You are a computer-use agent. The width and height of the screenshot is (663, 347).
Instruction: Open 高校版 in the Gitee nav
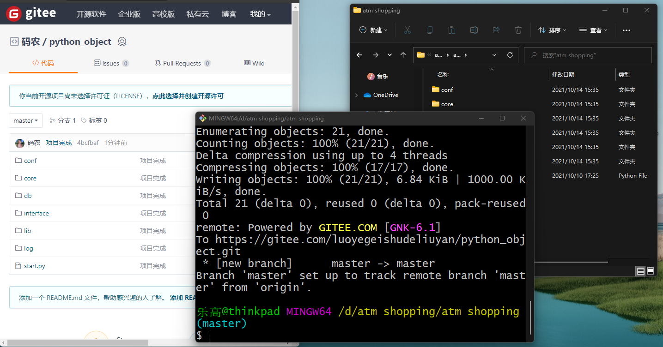click(x=164, y=14)
